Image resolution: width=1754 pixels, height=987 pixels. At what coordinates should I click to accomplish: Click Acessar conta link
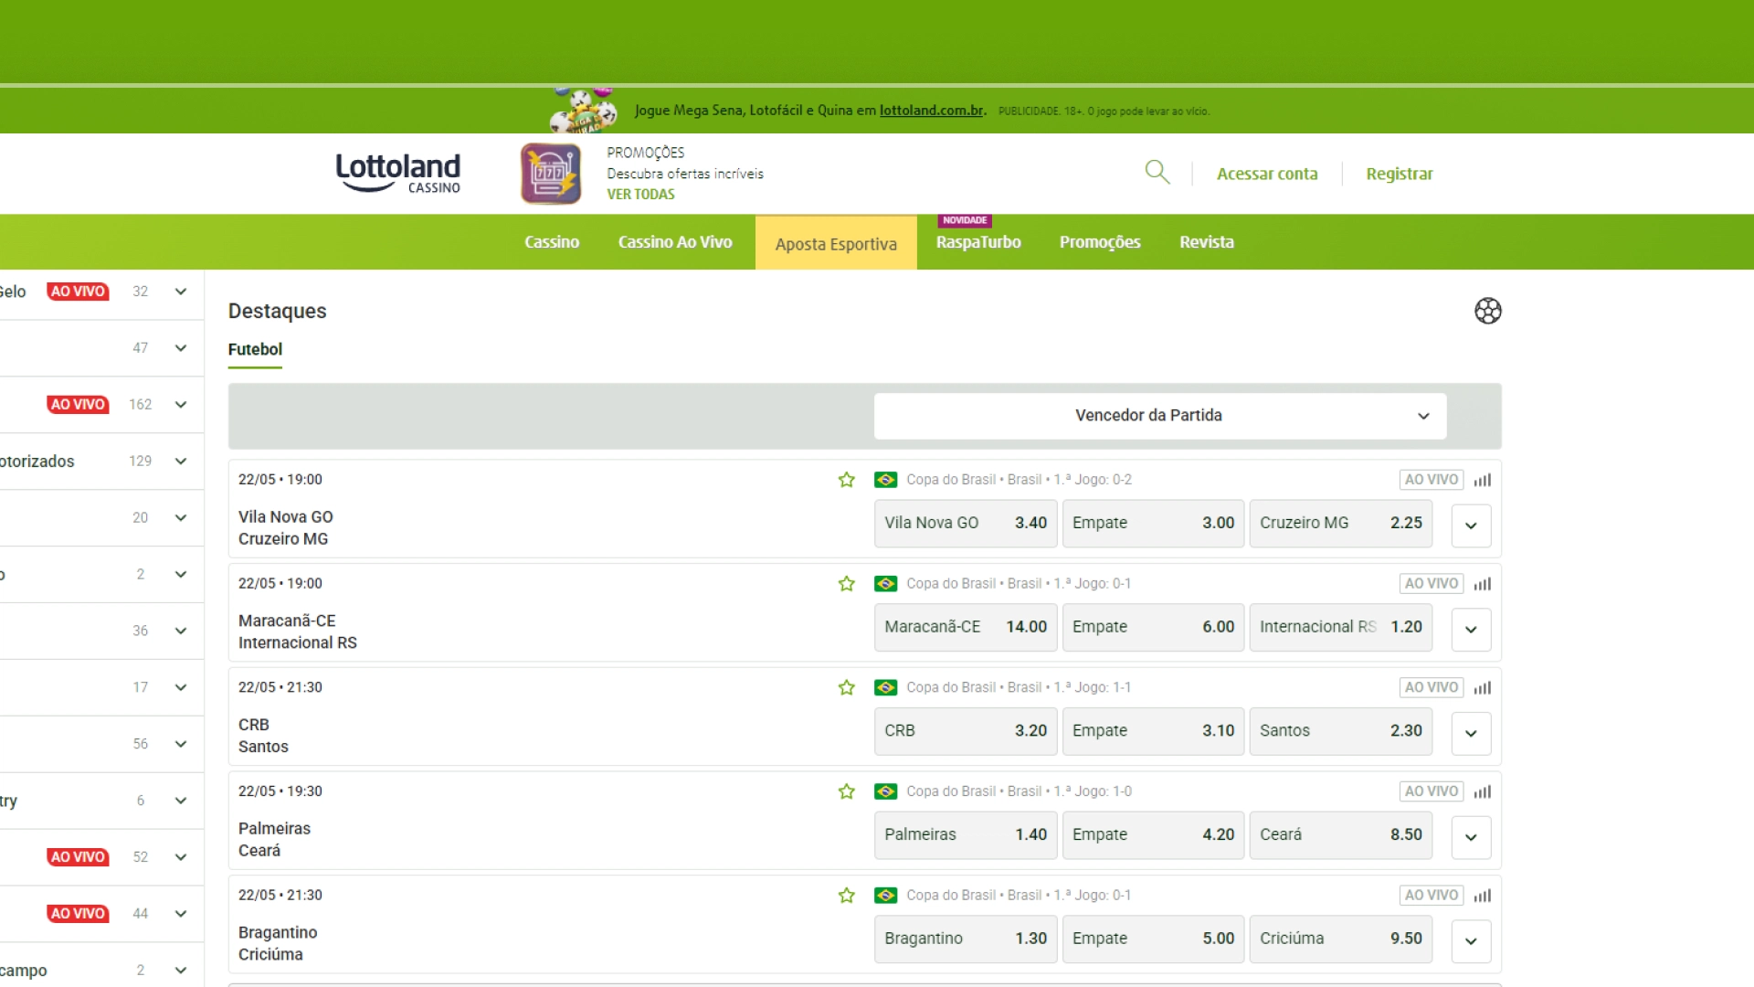tap(1267, 174)
